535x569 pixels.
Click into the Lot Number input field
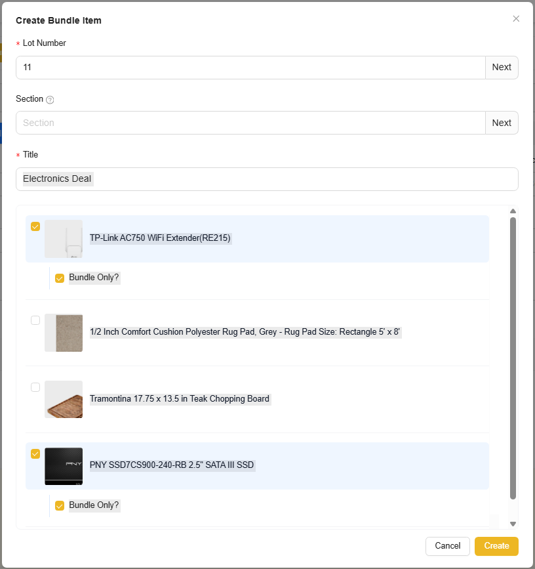(x=249, y=68)
